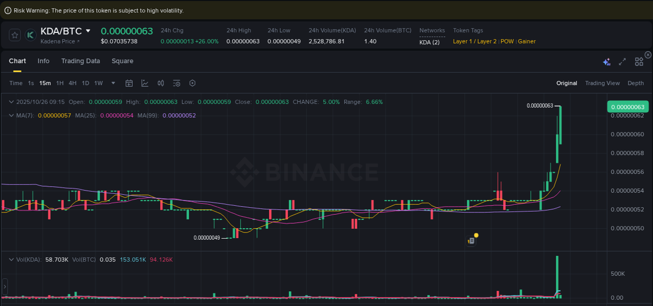Image resolution: width=653 pixels, height=306 pixels.
Task: Launch the AI assistant sparkle icon
Action: (x=607, y=61)
